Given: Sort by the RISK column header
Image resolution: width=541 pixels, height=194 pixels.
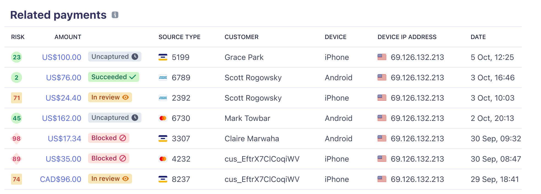Looking at the screenshot, I should pos(18,37).
